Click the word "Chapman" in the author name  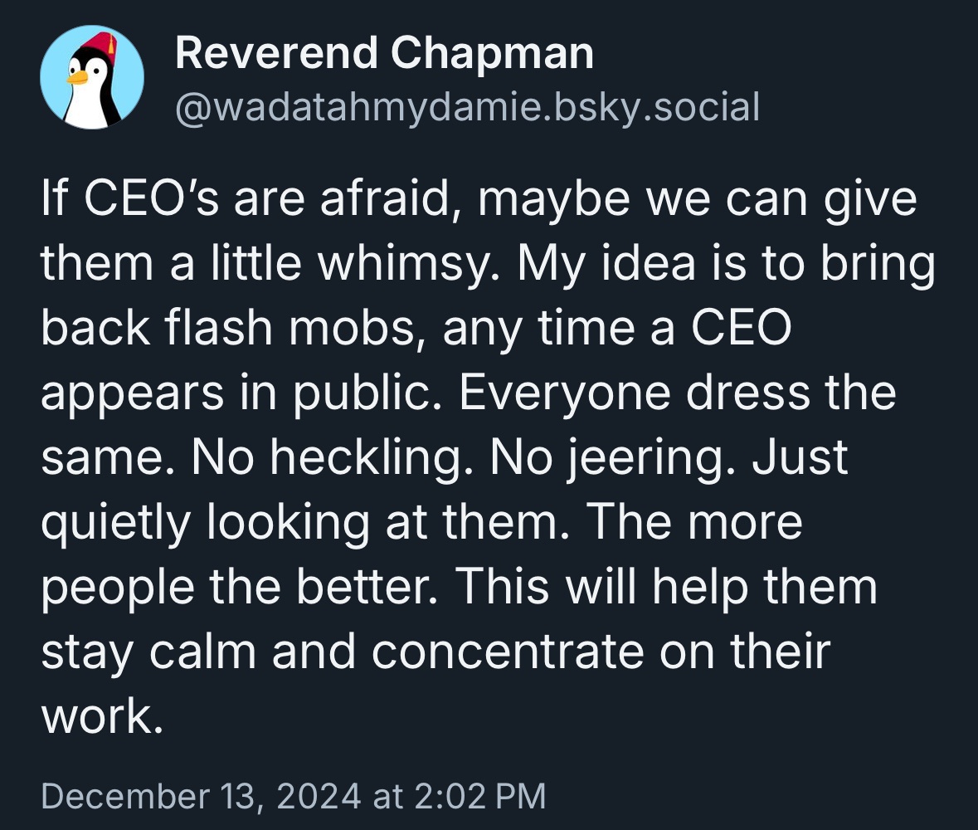(492, 52)
